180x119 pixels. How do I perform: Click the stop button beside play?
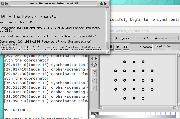pos(112,47)
